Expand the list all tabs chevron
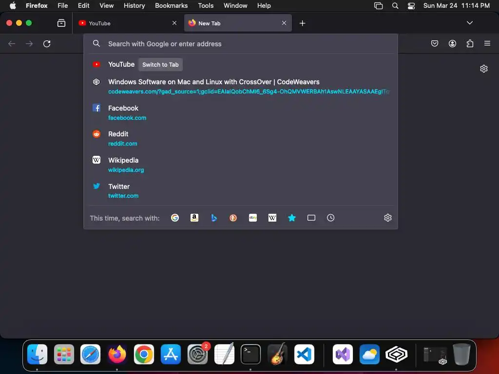Viewport: 499px width, 374px height. pos(469,23)
